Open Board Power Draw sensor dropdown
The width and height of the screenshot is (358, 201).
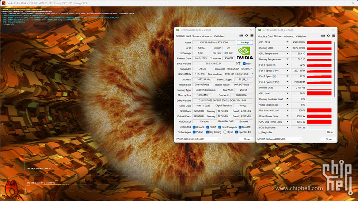(x=287, y=116)
